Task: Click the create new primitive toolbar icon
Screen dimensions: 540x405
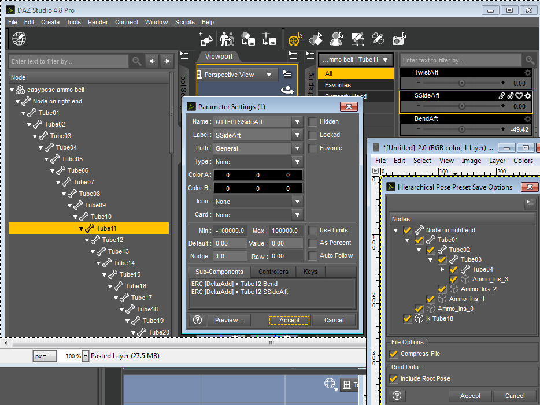Action: [206, 39]
